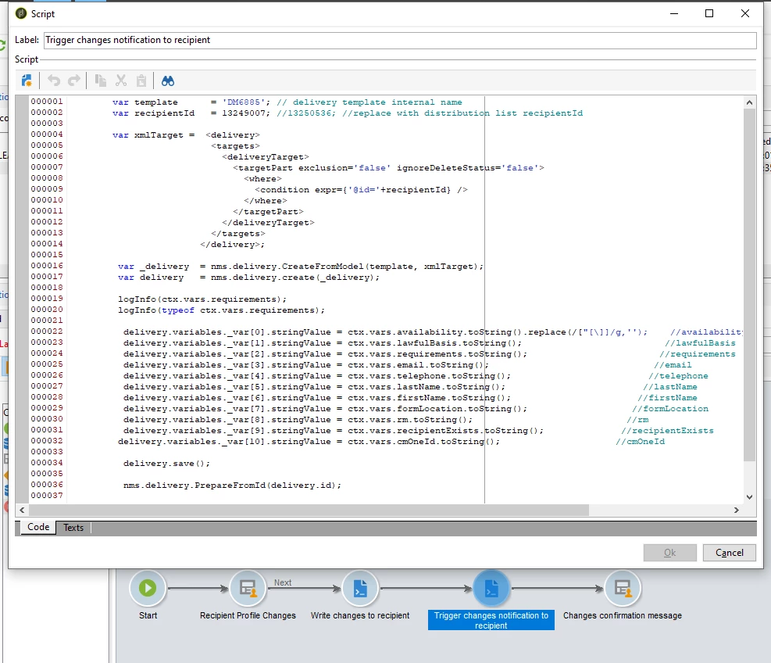
Task: Click line number 000016
Action: click(x=47, y=265)
